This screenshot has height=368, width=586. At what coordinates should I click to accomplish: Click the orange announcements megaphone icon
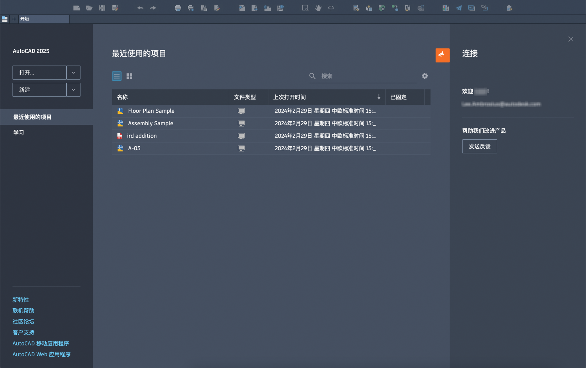point(443,55)
